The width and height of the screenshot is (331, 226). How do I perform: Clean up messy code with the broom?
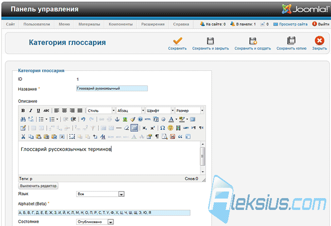132,119
